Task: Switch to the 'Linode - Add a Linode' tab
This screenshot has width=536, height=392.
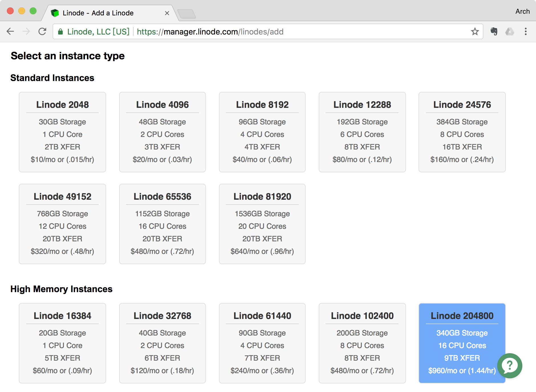Action: point(110,13)
